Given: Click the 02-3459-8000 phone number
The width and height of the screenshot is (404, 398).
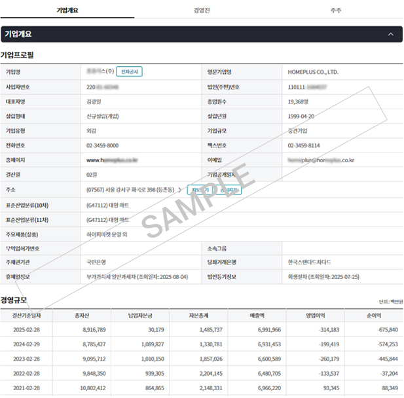Looking at the screenshot, I should (x=103, y=145).
